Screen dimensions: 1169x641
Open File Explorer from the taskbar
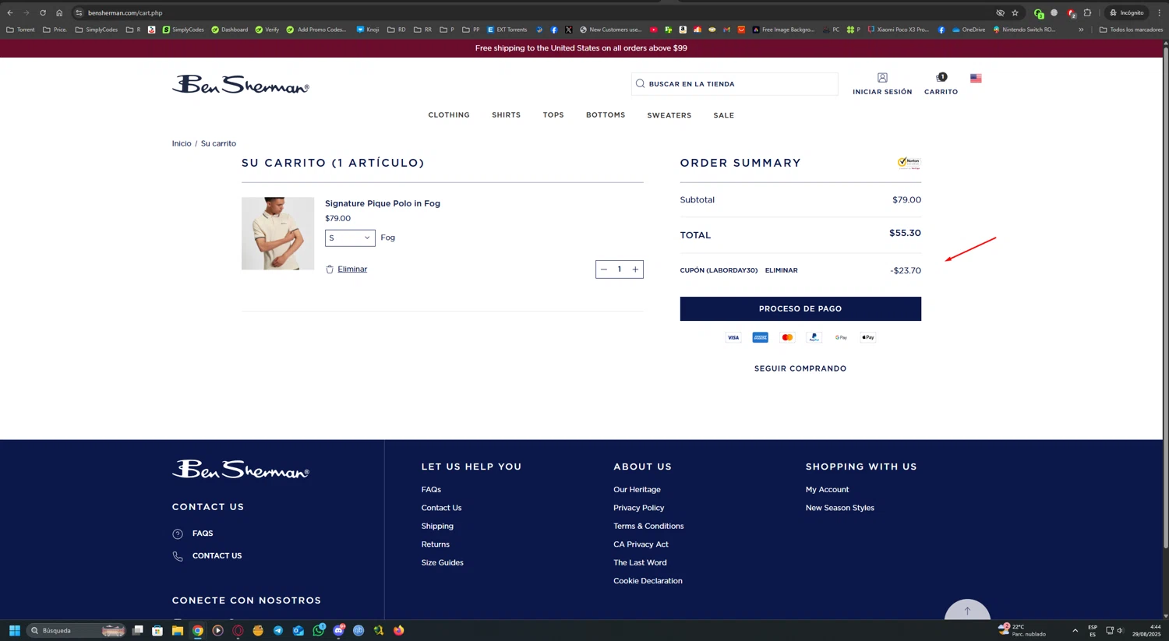point(178,631)
